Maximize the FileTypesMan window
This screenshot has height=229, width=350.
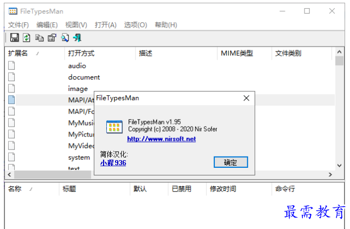click(307, 11)
